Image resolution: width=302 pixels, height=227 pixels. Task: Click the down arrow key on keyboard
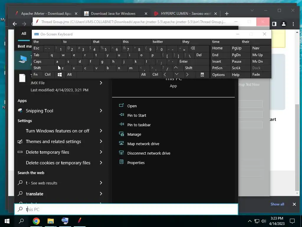[x=176, y=74]
